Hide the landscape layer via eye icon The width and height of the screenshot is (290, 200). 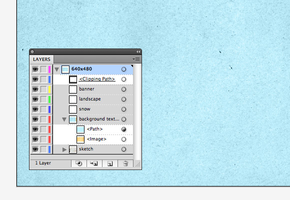(x=35, y=99)
